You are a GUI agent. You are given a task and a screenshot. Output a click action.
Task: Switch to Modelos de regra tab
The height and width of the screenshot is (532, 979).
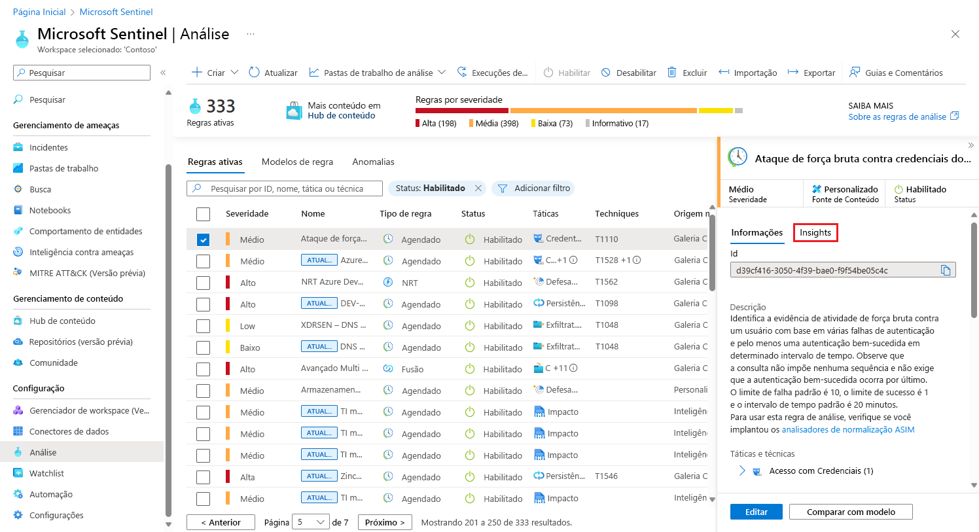pyautogui.click(x=297, y=162)
